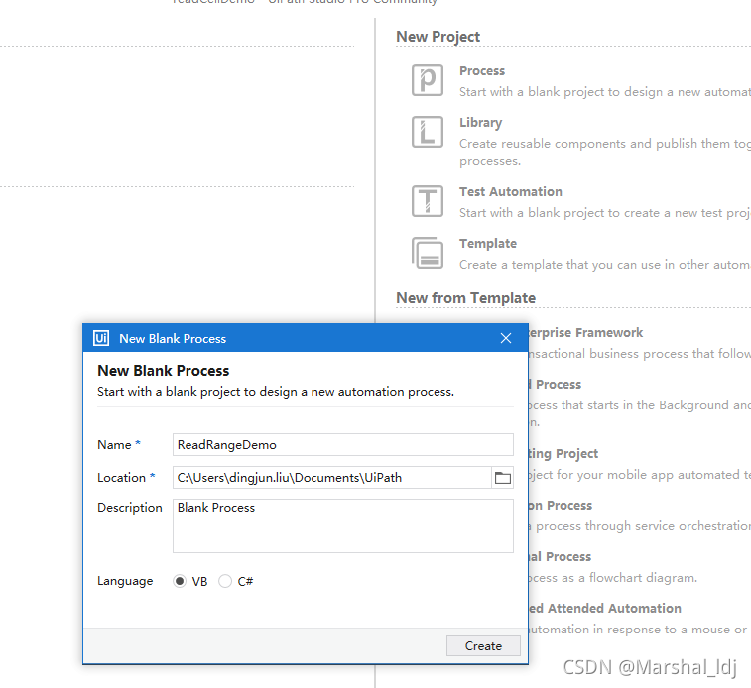751x688 pixels.
Task: Browse for location using folder icon
Action: tap(502, 478)
